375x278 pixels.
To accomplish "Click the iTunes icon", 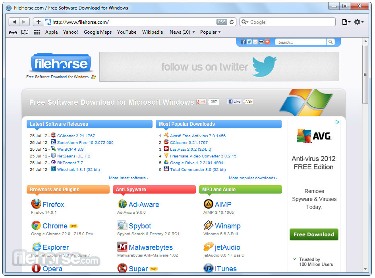I will point(208,268).
